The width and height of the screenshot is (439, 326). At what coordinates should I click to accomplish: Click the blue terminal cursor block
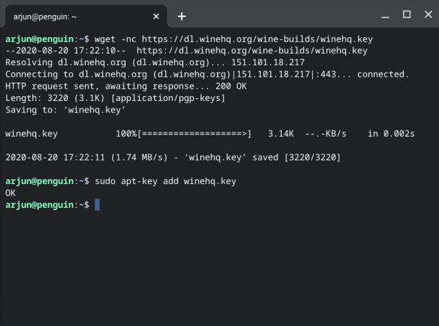click(x=97, y=205)
